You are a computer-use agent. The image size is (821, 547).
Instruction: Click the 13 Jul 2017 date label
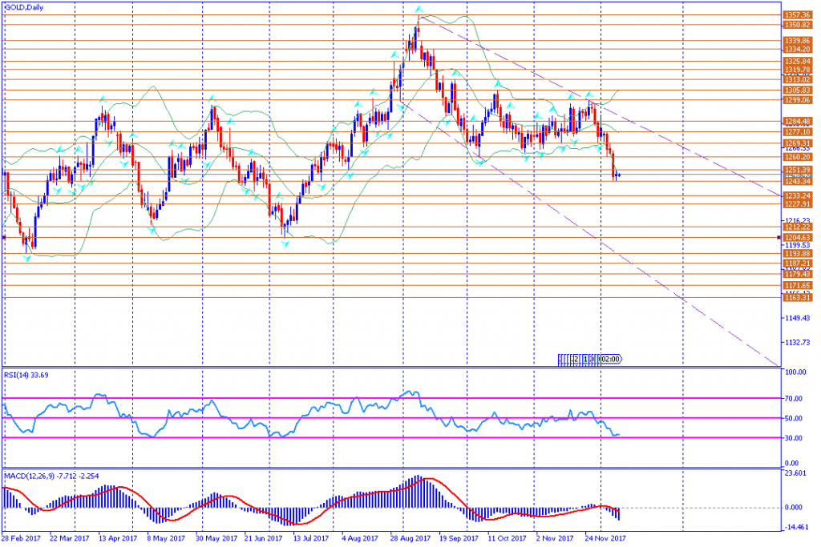(308, 538)
